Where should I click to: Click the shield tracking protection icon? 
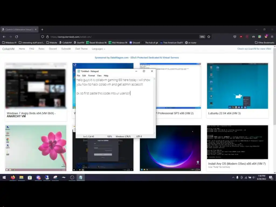[43, 37]
